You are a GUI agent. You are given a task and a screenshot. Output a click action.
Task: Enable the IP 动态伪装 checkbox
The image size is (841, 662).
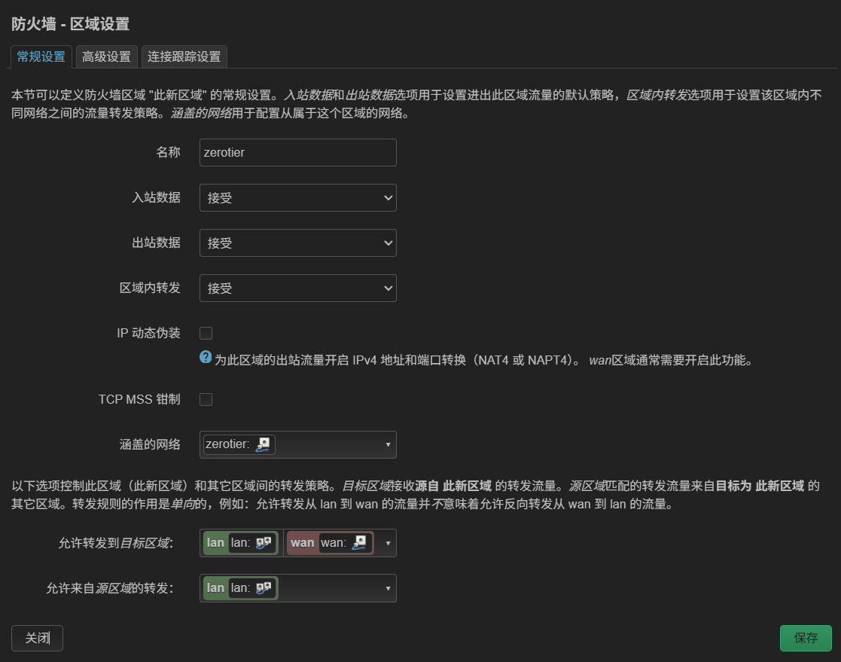(206, 333)
